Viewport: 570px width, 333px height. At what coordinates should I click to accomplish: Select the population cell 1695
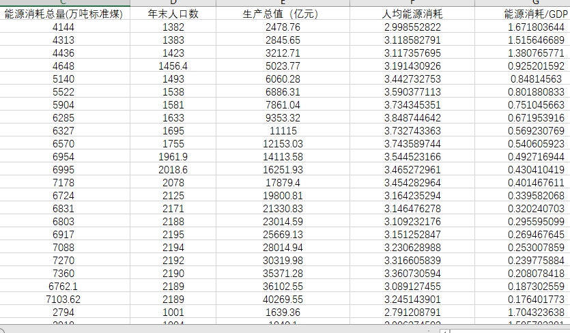click(173, 131)
